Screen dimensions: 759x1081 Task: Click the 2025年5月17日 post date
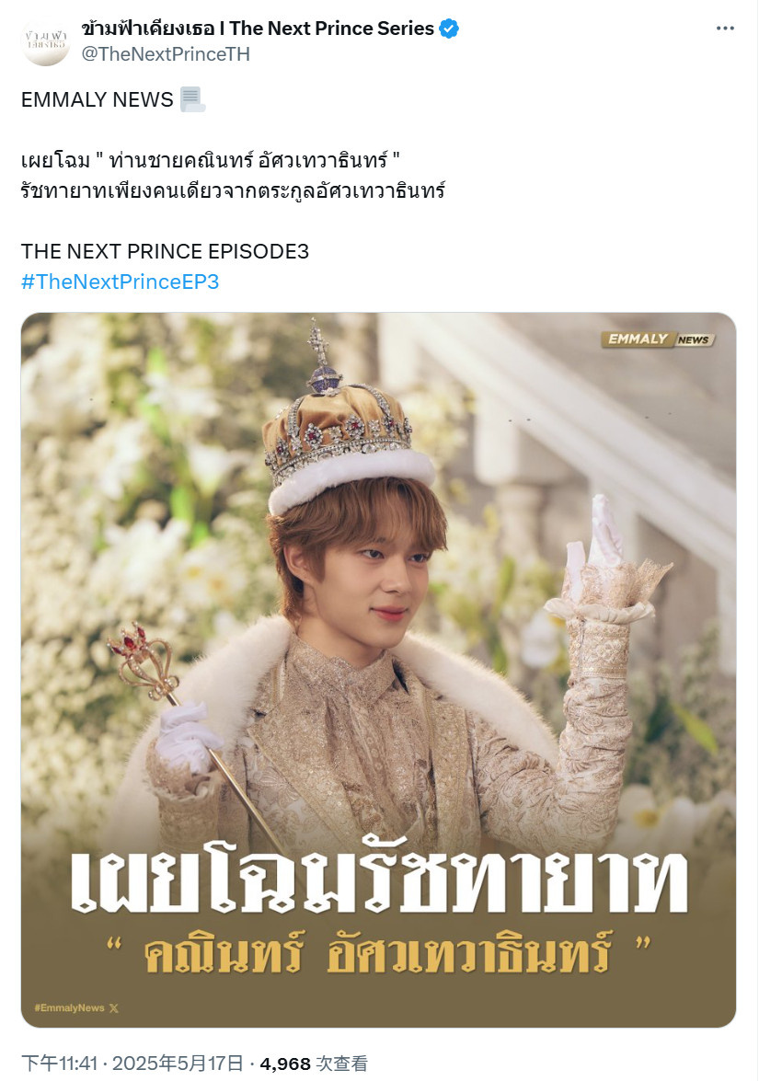click(x=178, y=1064)
